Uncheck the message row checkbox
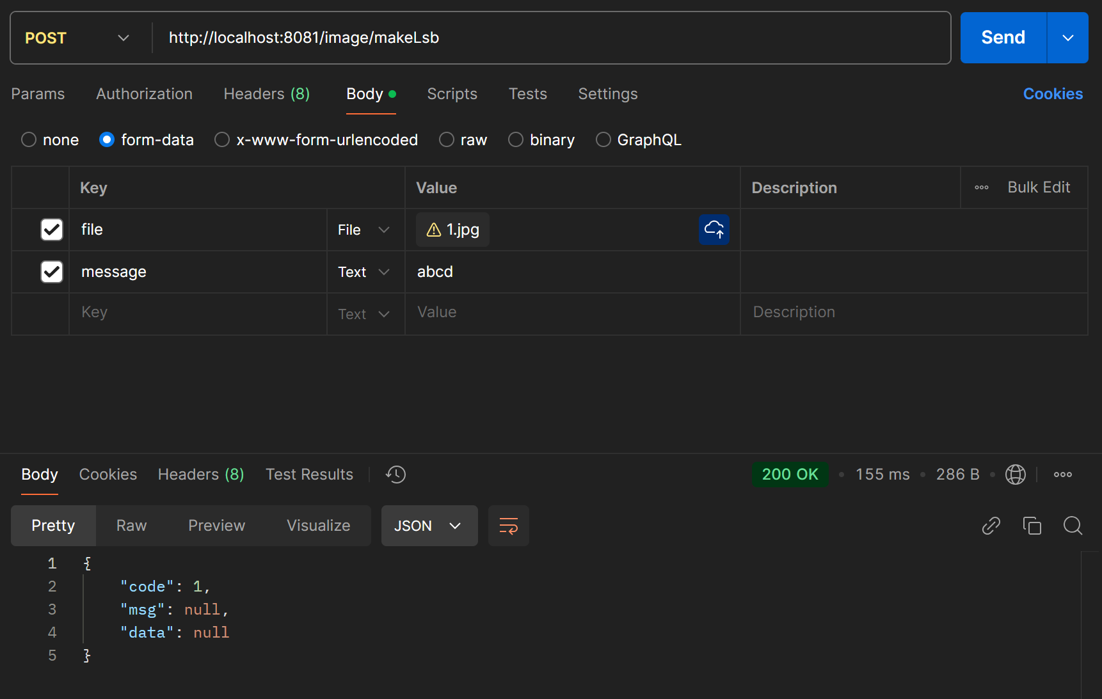 click(x=52, y=272)
